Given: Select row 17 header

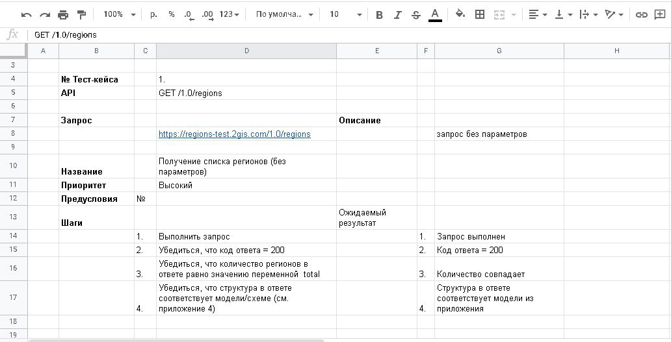Looking at the screenshot, I should (13, 297).
